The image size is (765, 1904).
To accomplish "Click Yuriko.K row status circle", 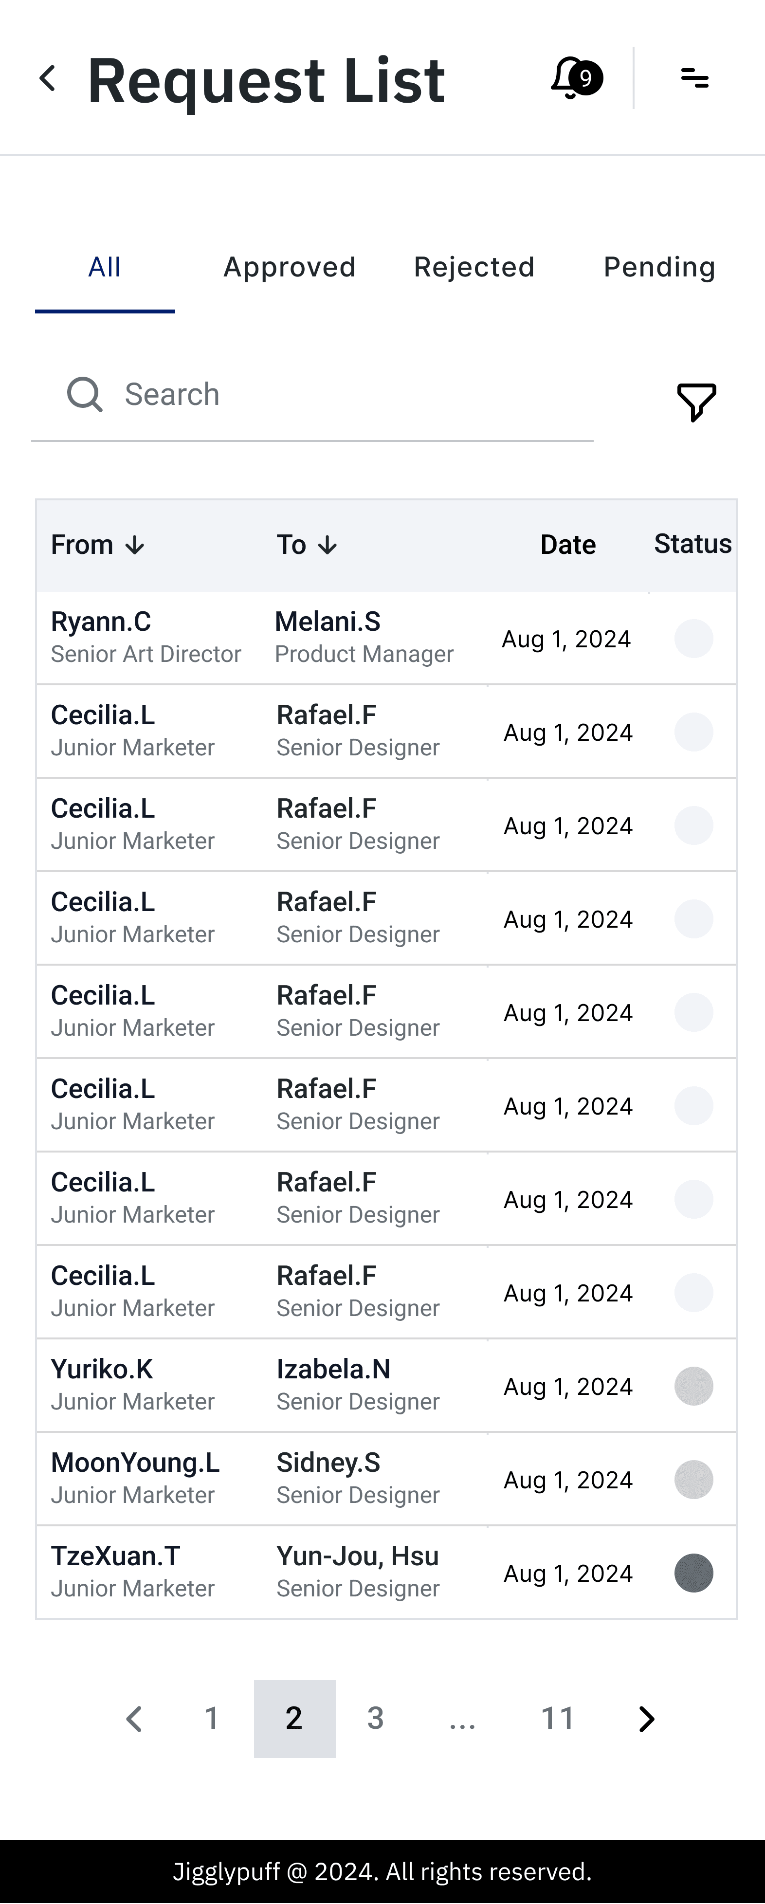I will pos(693,1386).
